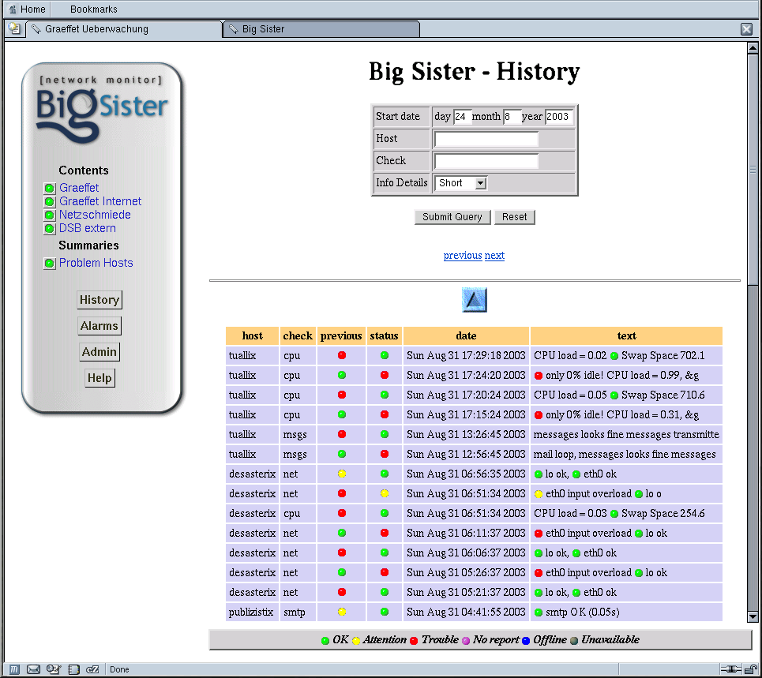Click the blue up-triangle icon above the table

coord(475,300)
